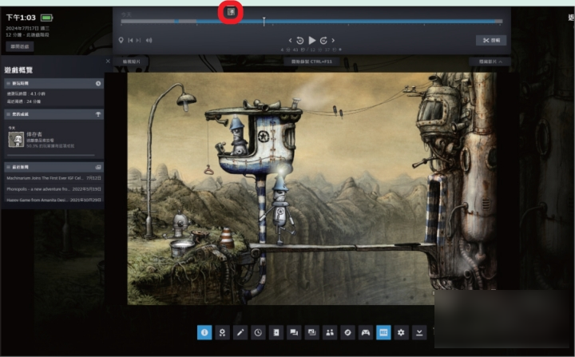Click the Machinarium recording video preview
Screen dimensions: 575x357
311,188
